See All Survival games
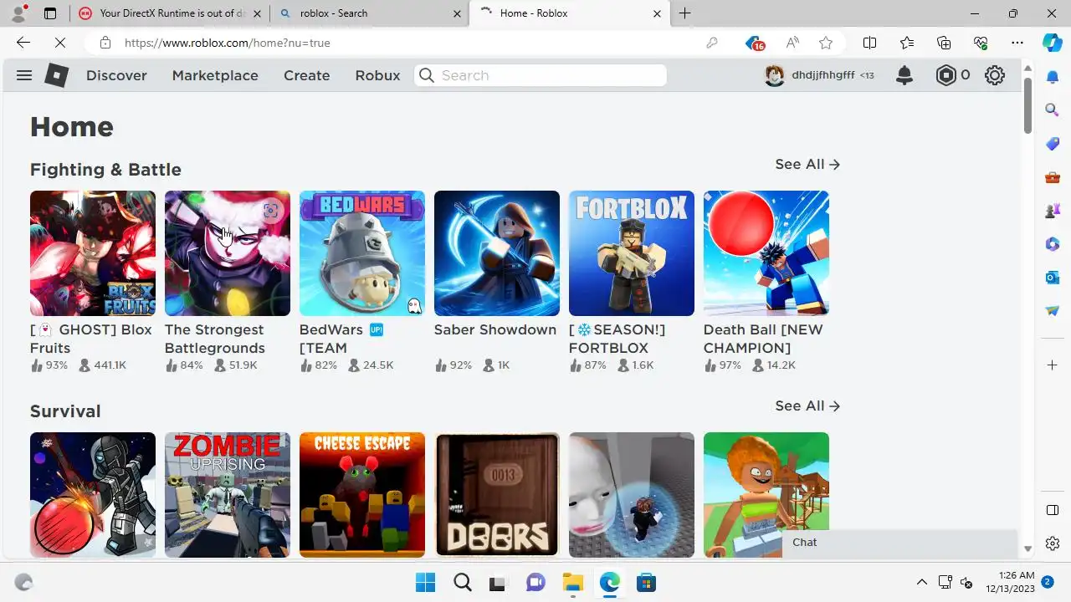This screenshot has width=1071, height=602. tap(807, 406)
